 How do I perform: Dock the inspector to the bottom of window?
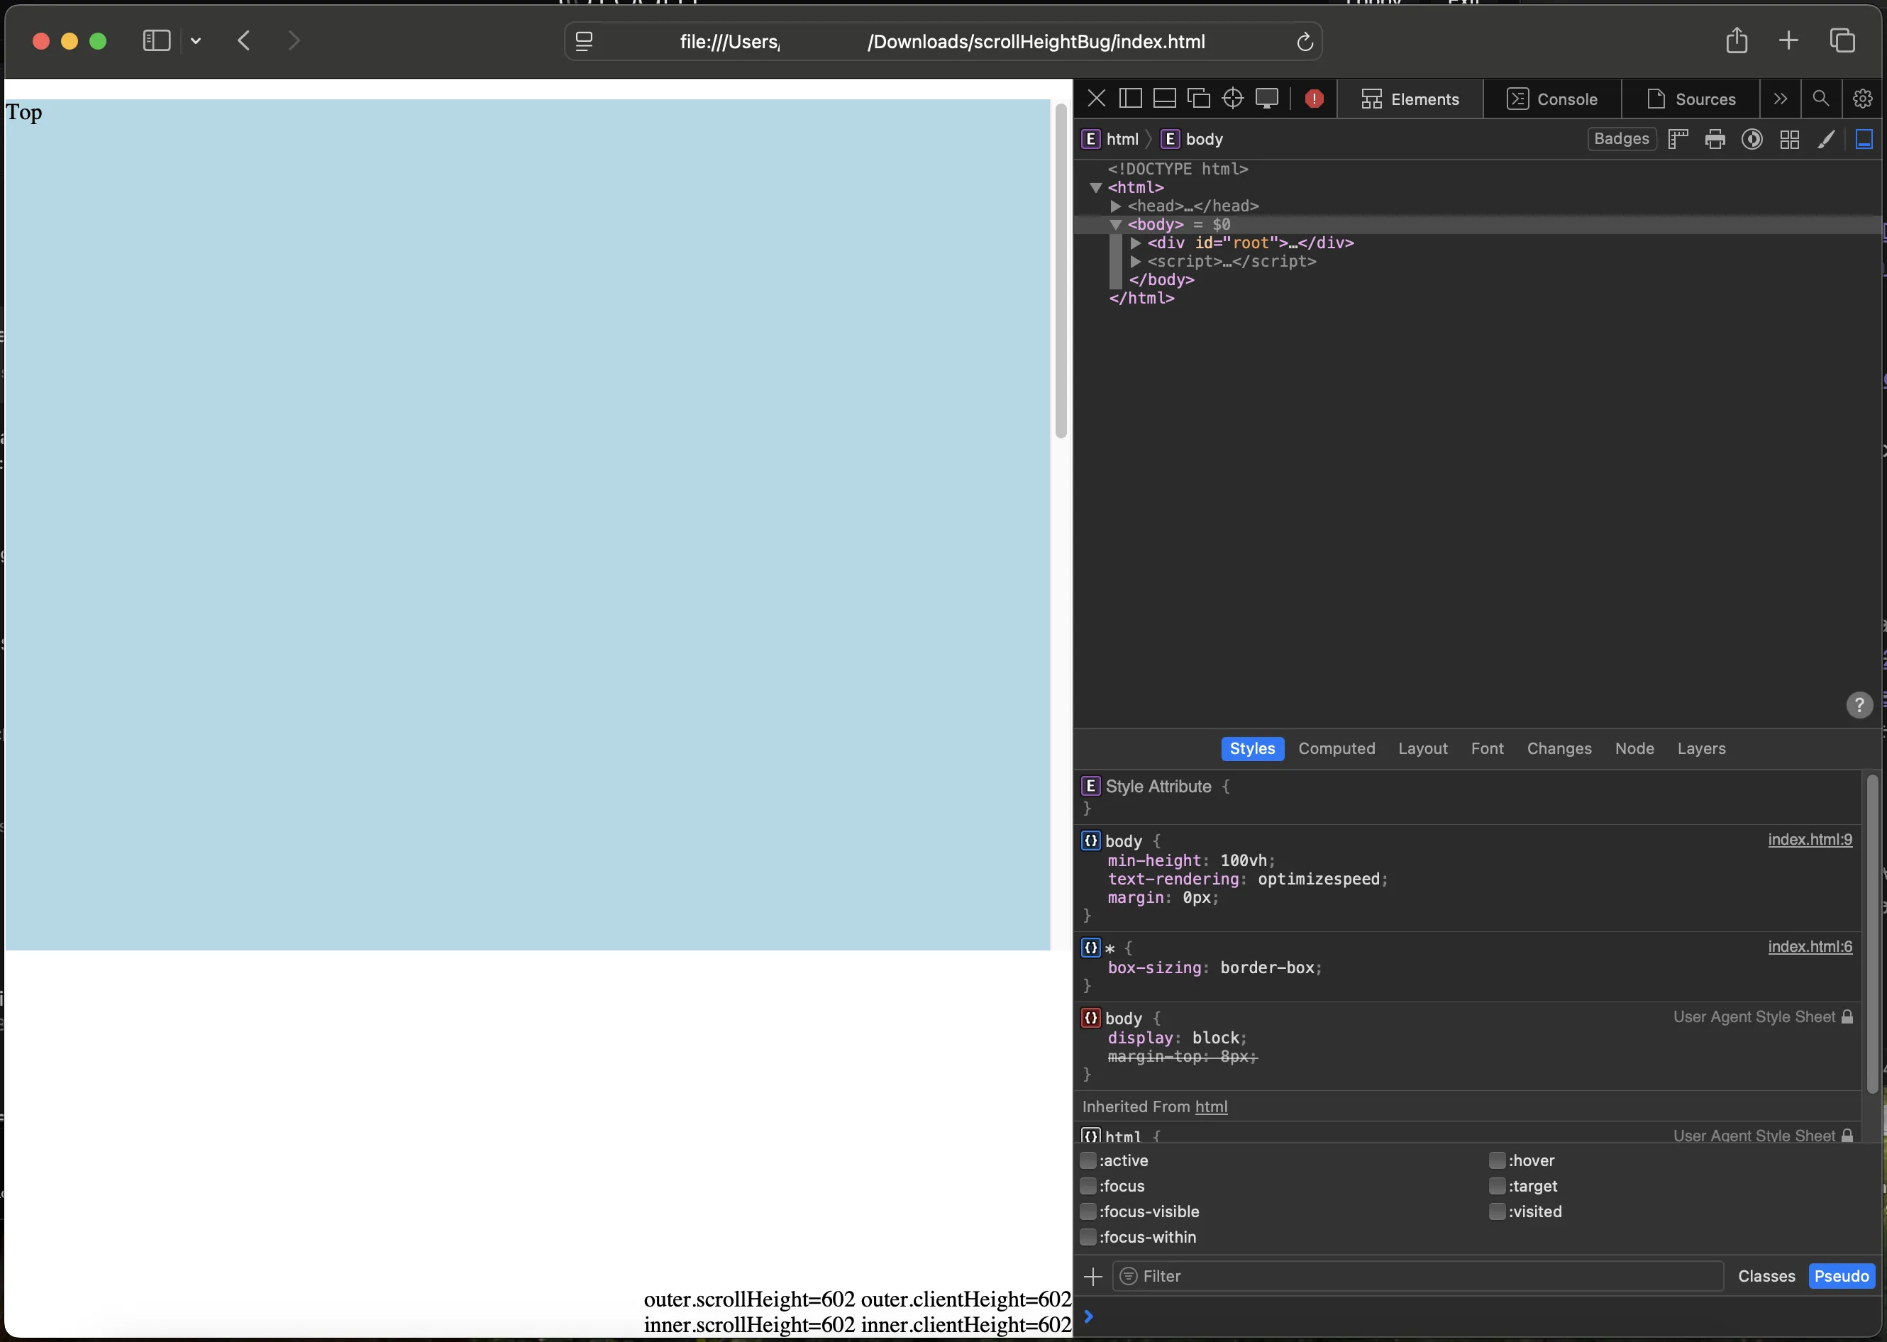pyautogui.click(x=1164, y=99)
